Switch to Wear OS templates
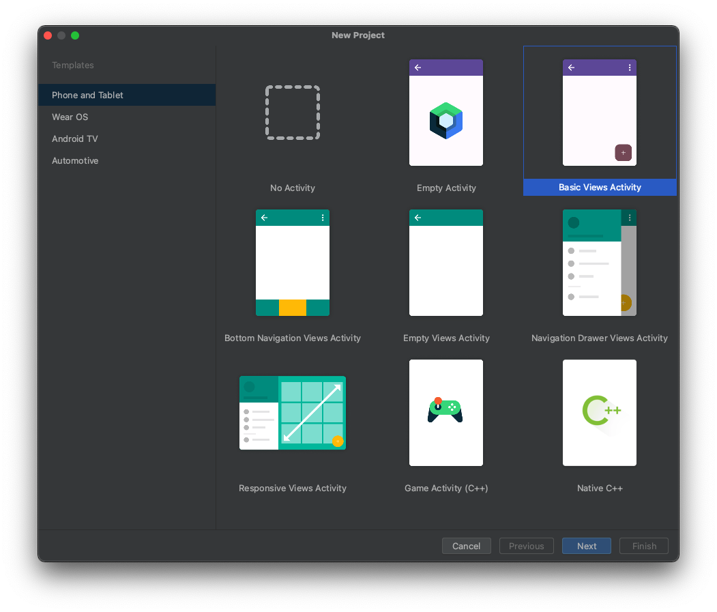Screen dimensions: 717x612 pyautogui.click(x=127, y=117)
